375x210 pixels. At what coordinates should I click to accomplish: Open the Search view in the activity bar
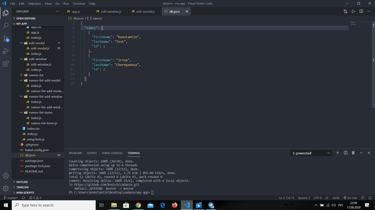(x=6, y=26)
